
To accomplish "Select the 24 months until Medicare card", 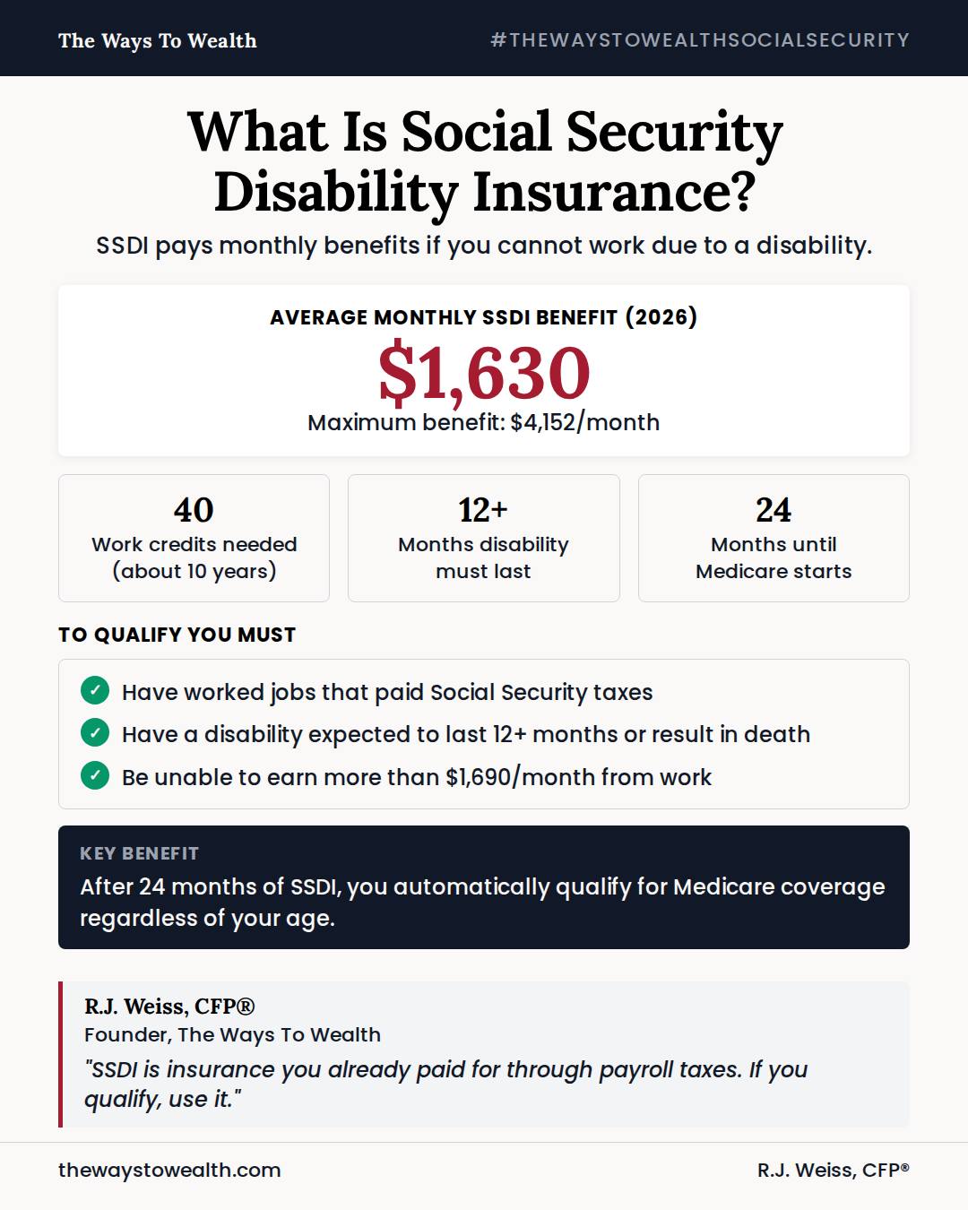I will tap(774, 538).
